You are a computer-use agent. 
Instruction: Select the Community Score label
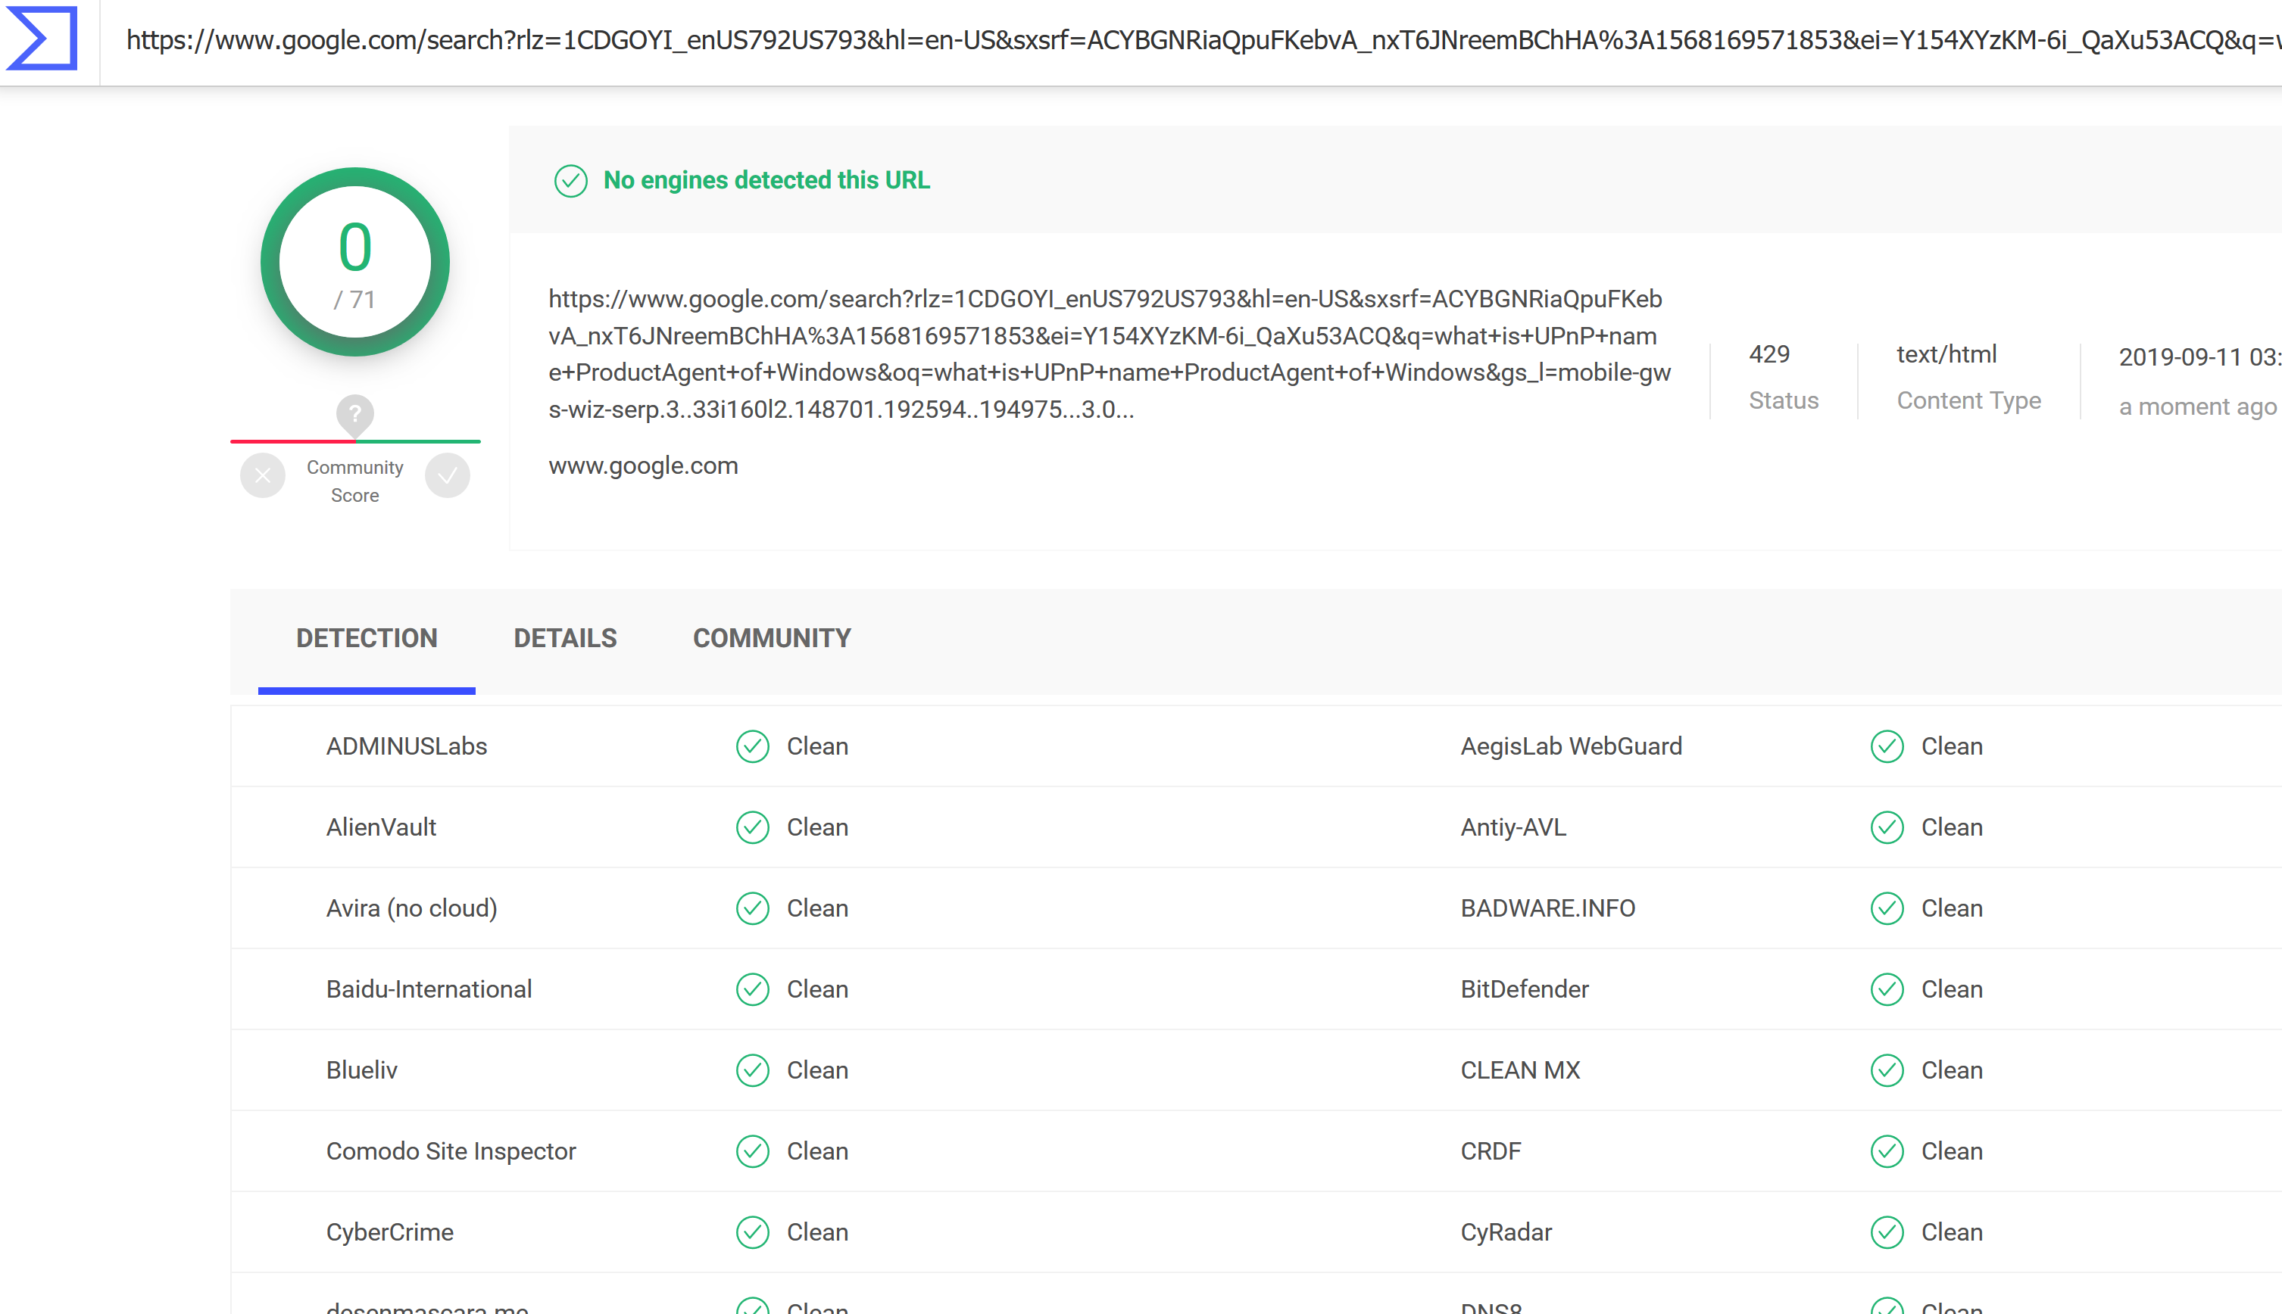[x=355, y=481]
